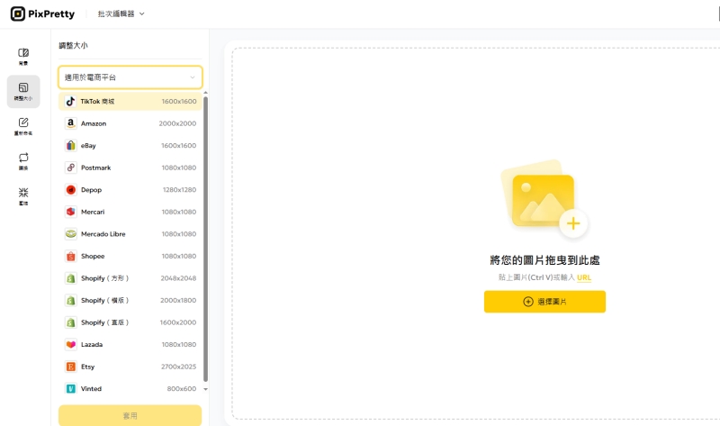Choose the eBay 1600x1600 preset
This screenshot has height=426, width=720.
coord(130,145)
